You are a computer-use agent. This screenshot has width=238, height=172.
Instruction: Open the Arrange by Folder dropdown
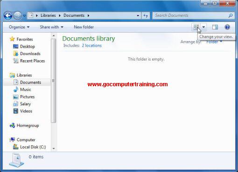point(214,42)
